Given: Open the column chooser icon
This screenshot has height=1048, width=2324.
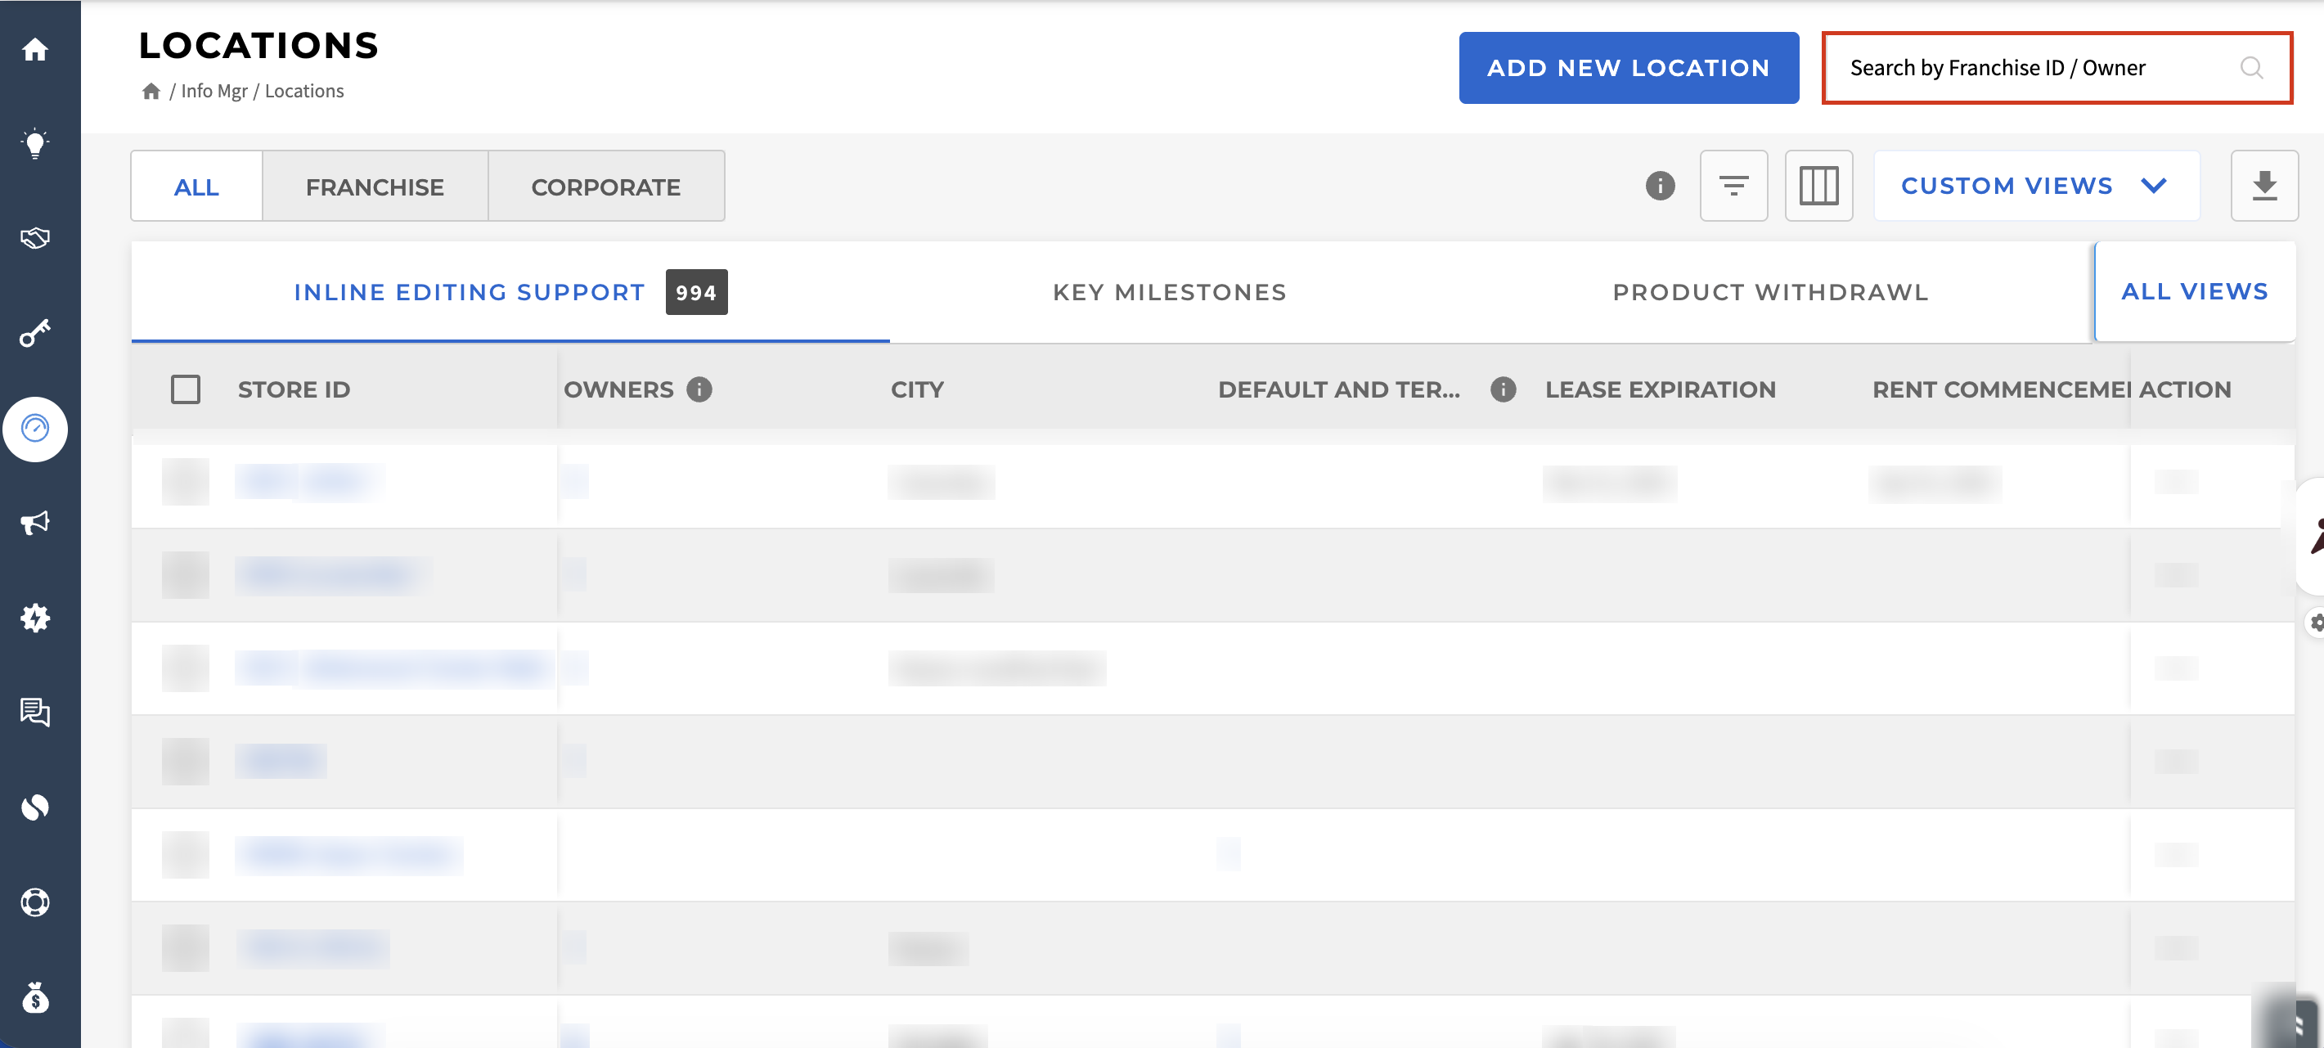Looking at the screenshot, I should (x=1818, y=186).
